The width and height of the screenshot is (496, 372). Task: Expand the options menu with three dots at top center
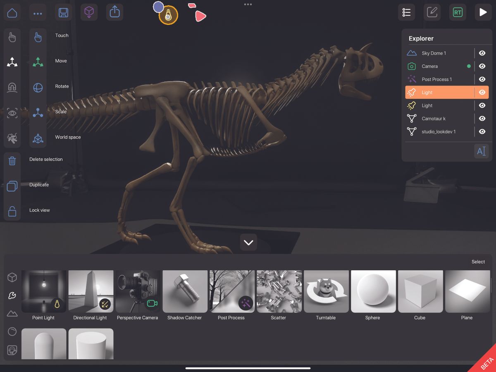pyautogui.click(x=248, y=4)
